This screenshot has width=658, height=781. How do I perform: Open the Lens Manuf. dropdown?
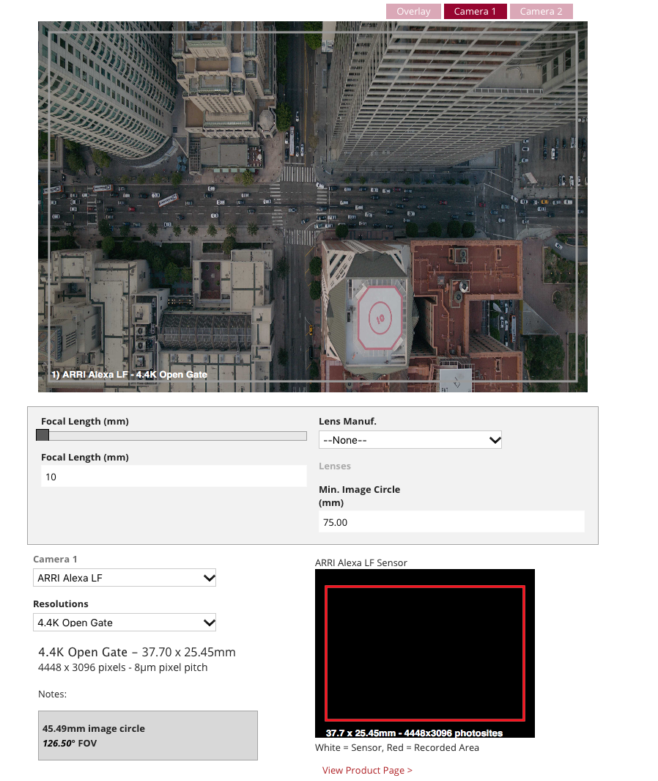click(410, 439)
